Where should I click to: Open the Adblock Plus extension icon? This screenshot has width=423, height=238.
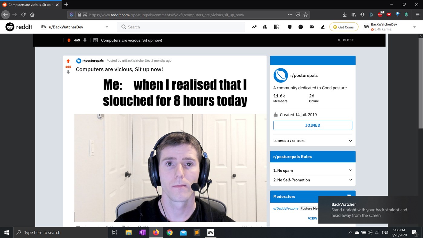pyautogui.click(x=380, y=14)
